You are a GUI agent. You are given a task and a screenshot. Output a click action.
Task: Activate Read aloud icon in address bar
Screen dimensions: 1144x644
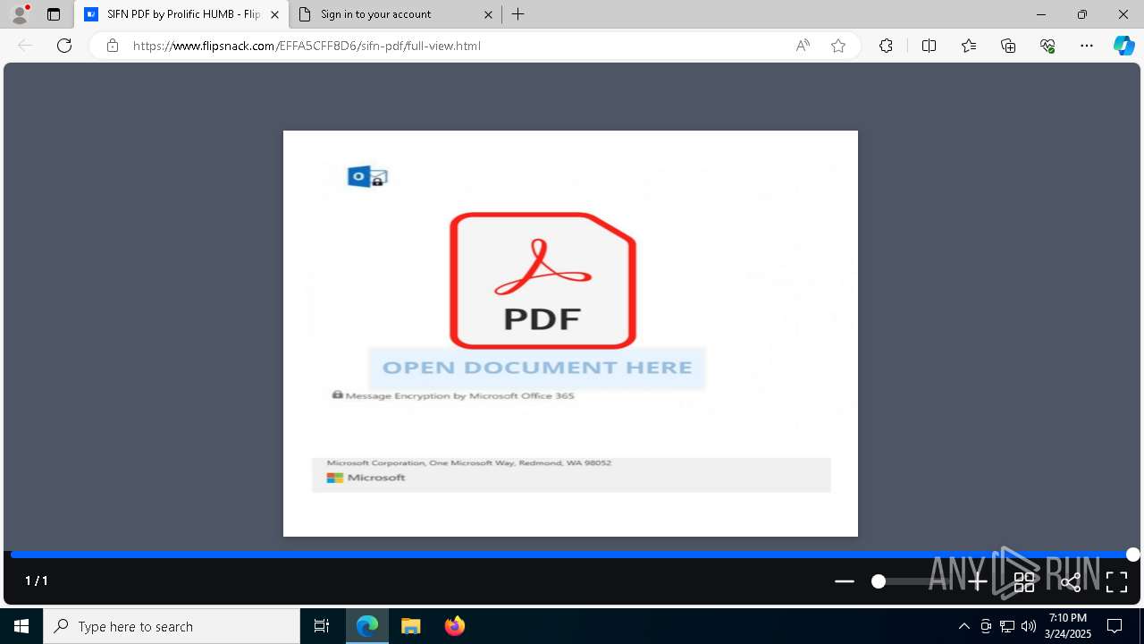[x=803, y=46]
